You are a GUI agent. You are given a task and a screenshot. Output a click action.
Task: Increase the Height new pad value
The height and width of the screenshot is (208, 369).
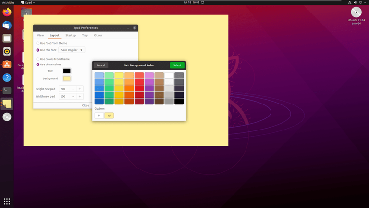coord(80,89)
